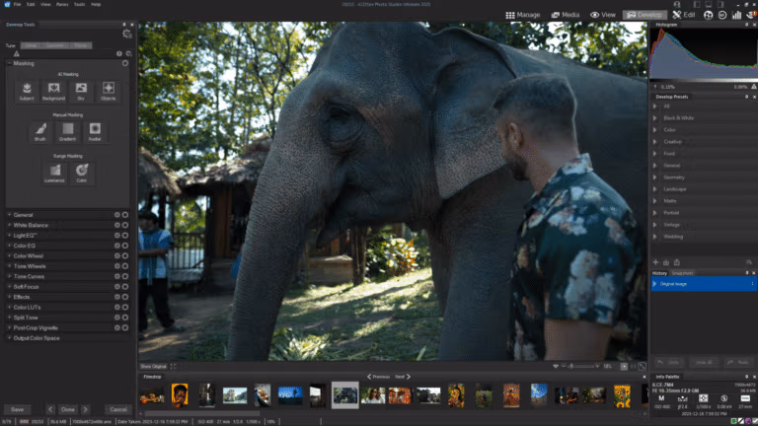Switch to Edit mode
758x426 pixels.
684,15
